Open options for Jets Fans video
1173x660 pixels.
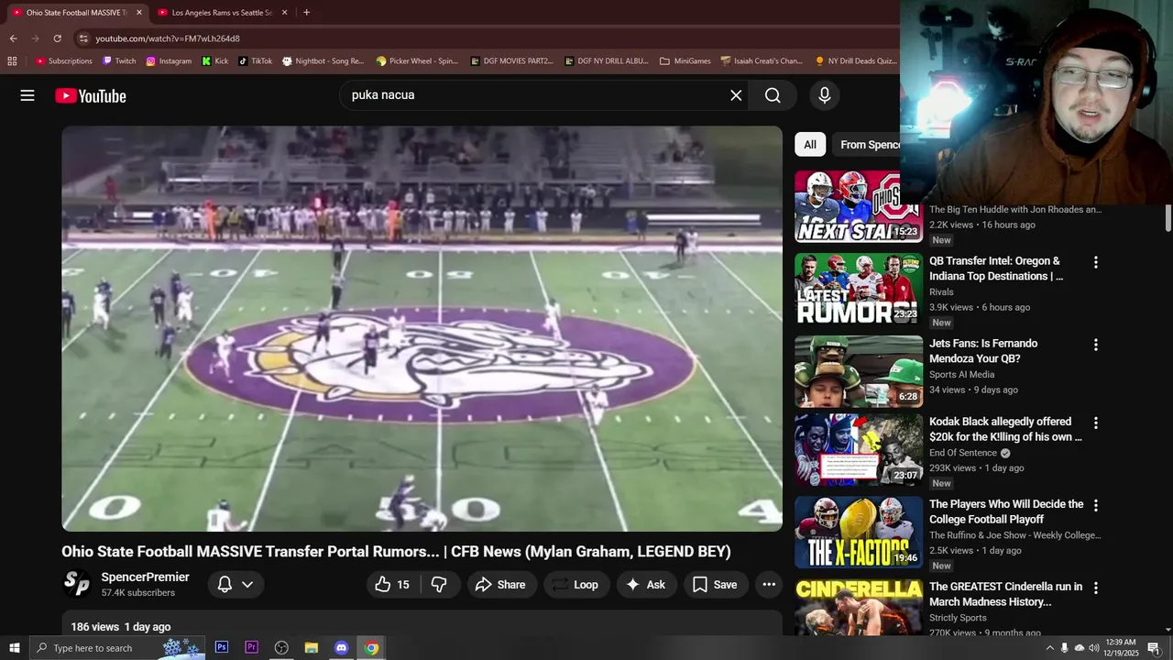[x=1095, y=345]
